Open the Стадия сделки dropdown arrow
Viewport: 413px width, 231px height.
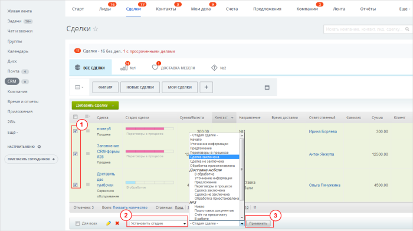coord(242,223)
